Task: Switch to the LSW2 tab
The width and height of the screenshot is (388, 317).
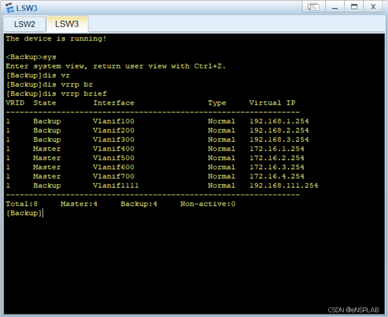Action: (x=24, y=24)
